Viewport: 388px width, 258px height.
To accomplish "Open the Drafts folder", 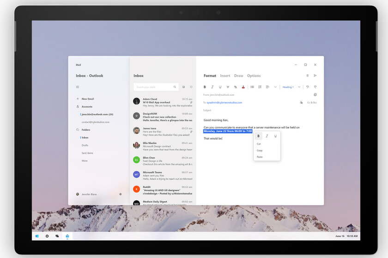I will coord(85,145).
